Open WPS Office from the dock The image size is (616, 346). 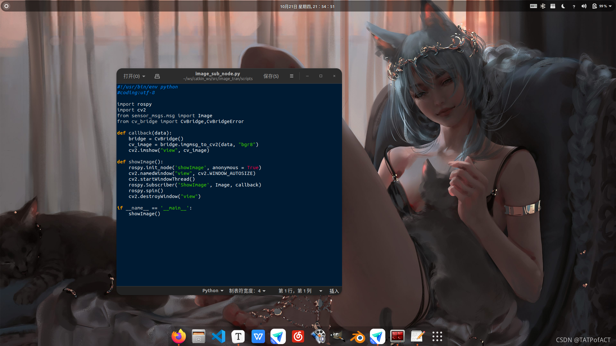258,337
